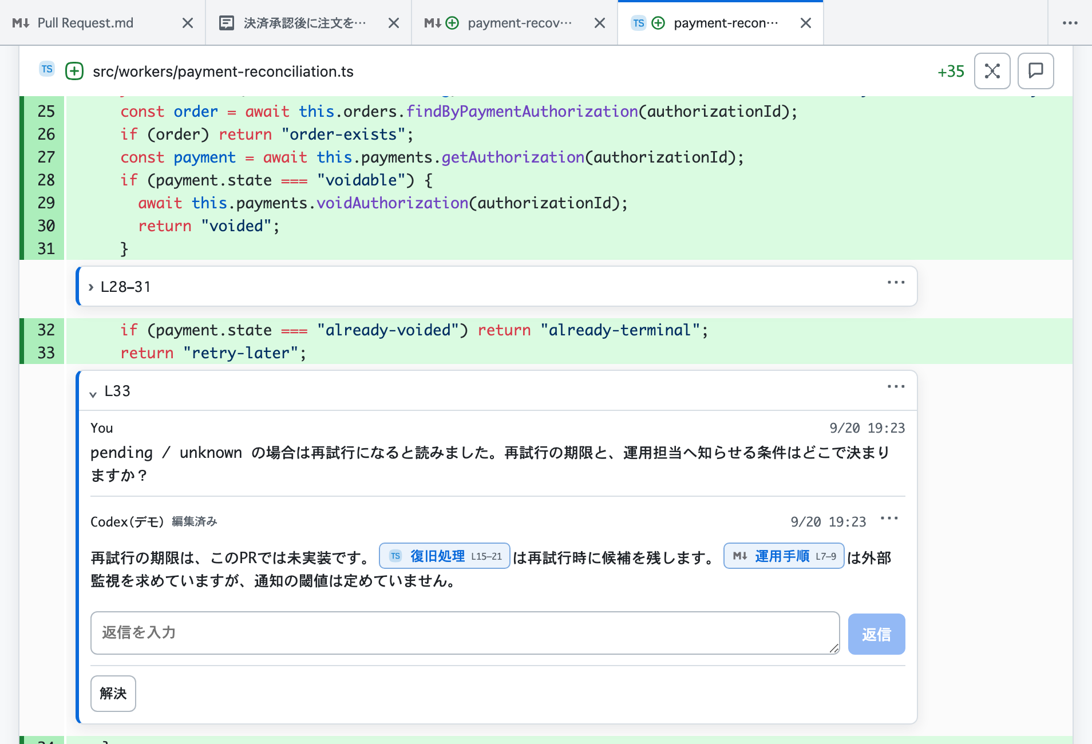Focus the 返信を入力 reply text field

(x=465, y=633)
